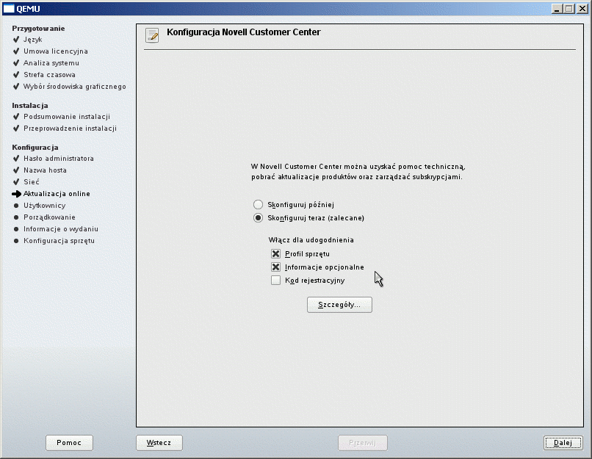Viewport: 592px width, 459px height.
Task: Click the Konfiguracja sprzętu step
Action: [59, 241]
